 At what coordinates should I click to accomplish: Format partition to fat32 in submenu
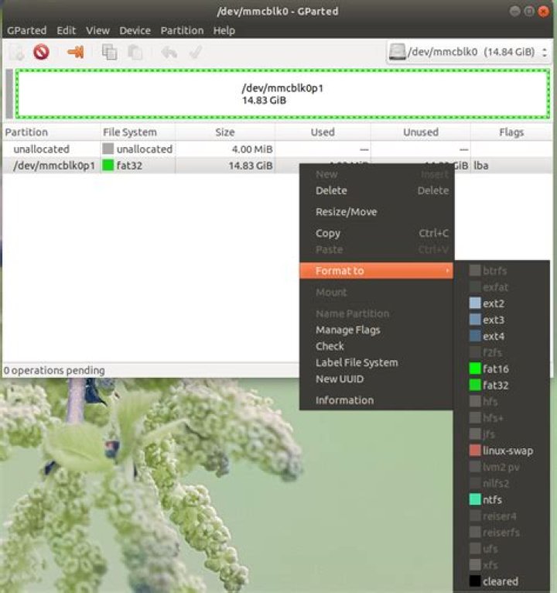(502, 386)
